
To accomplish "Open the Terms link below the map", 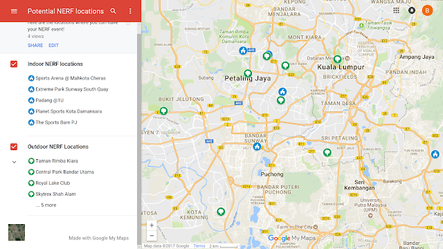I will [x=199, y=246].
